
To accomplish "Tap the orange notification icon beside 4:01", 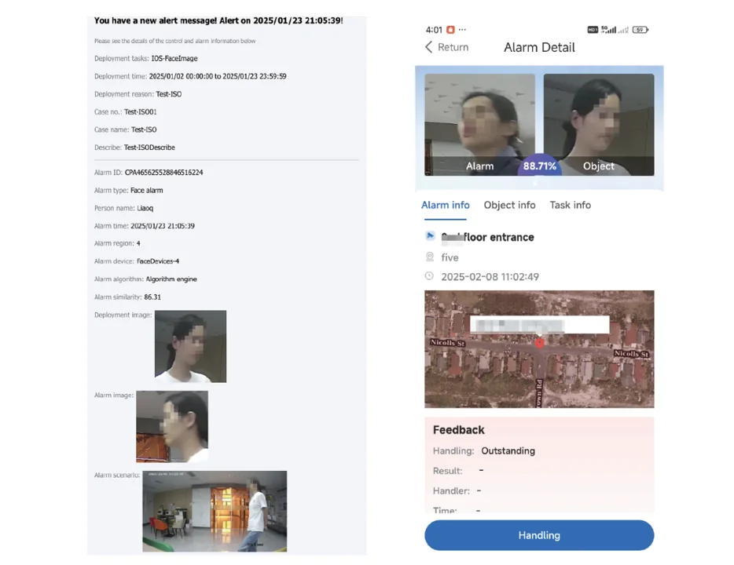I will 450,30.
